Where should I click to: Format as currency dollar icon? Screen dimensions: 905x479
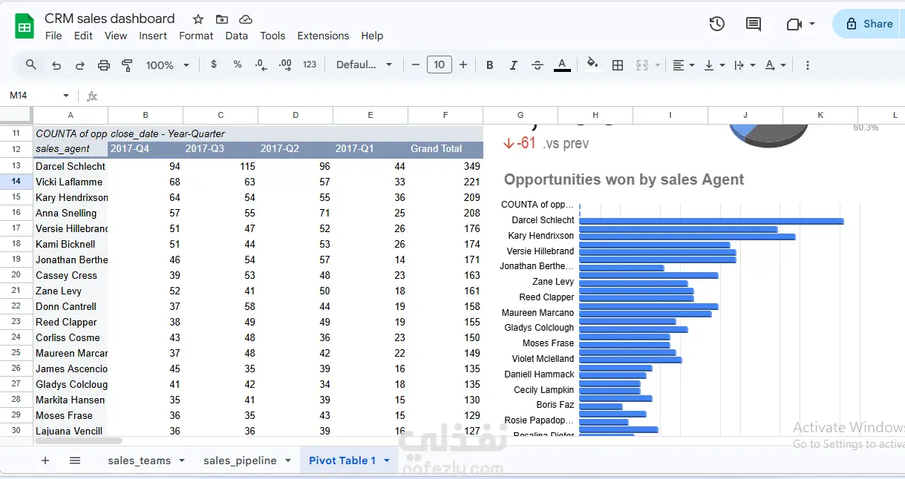pos(214,65)
